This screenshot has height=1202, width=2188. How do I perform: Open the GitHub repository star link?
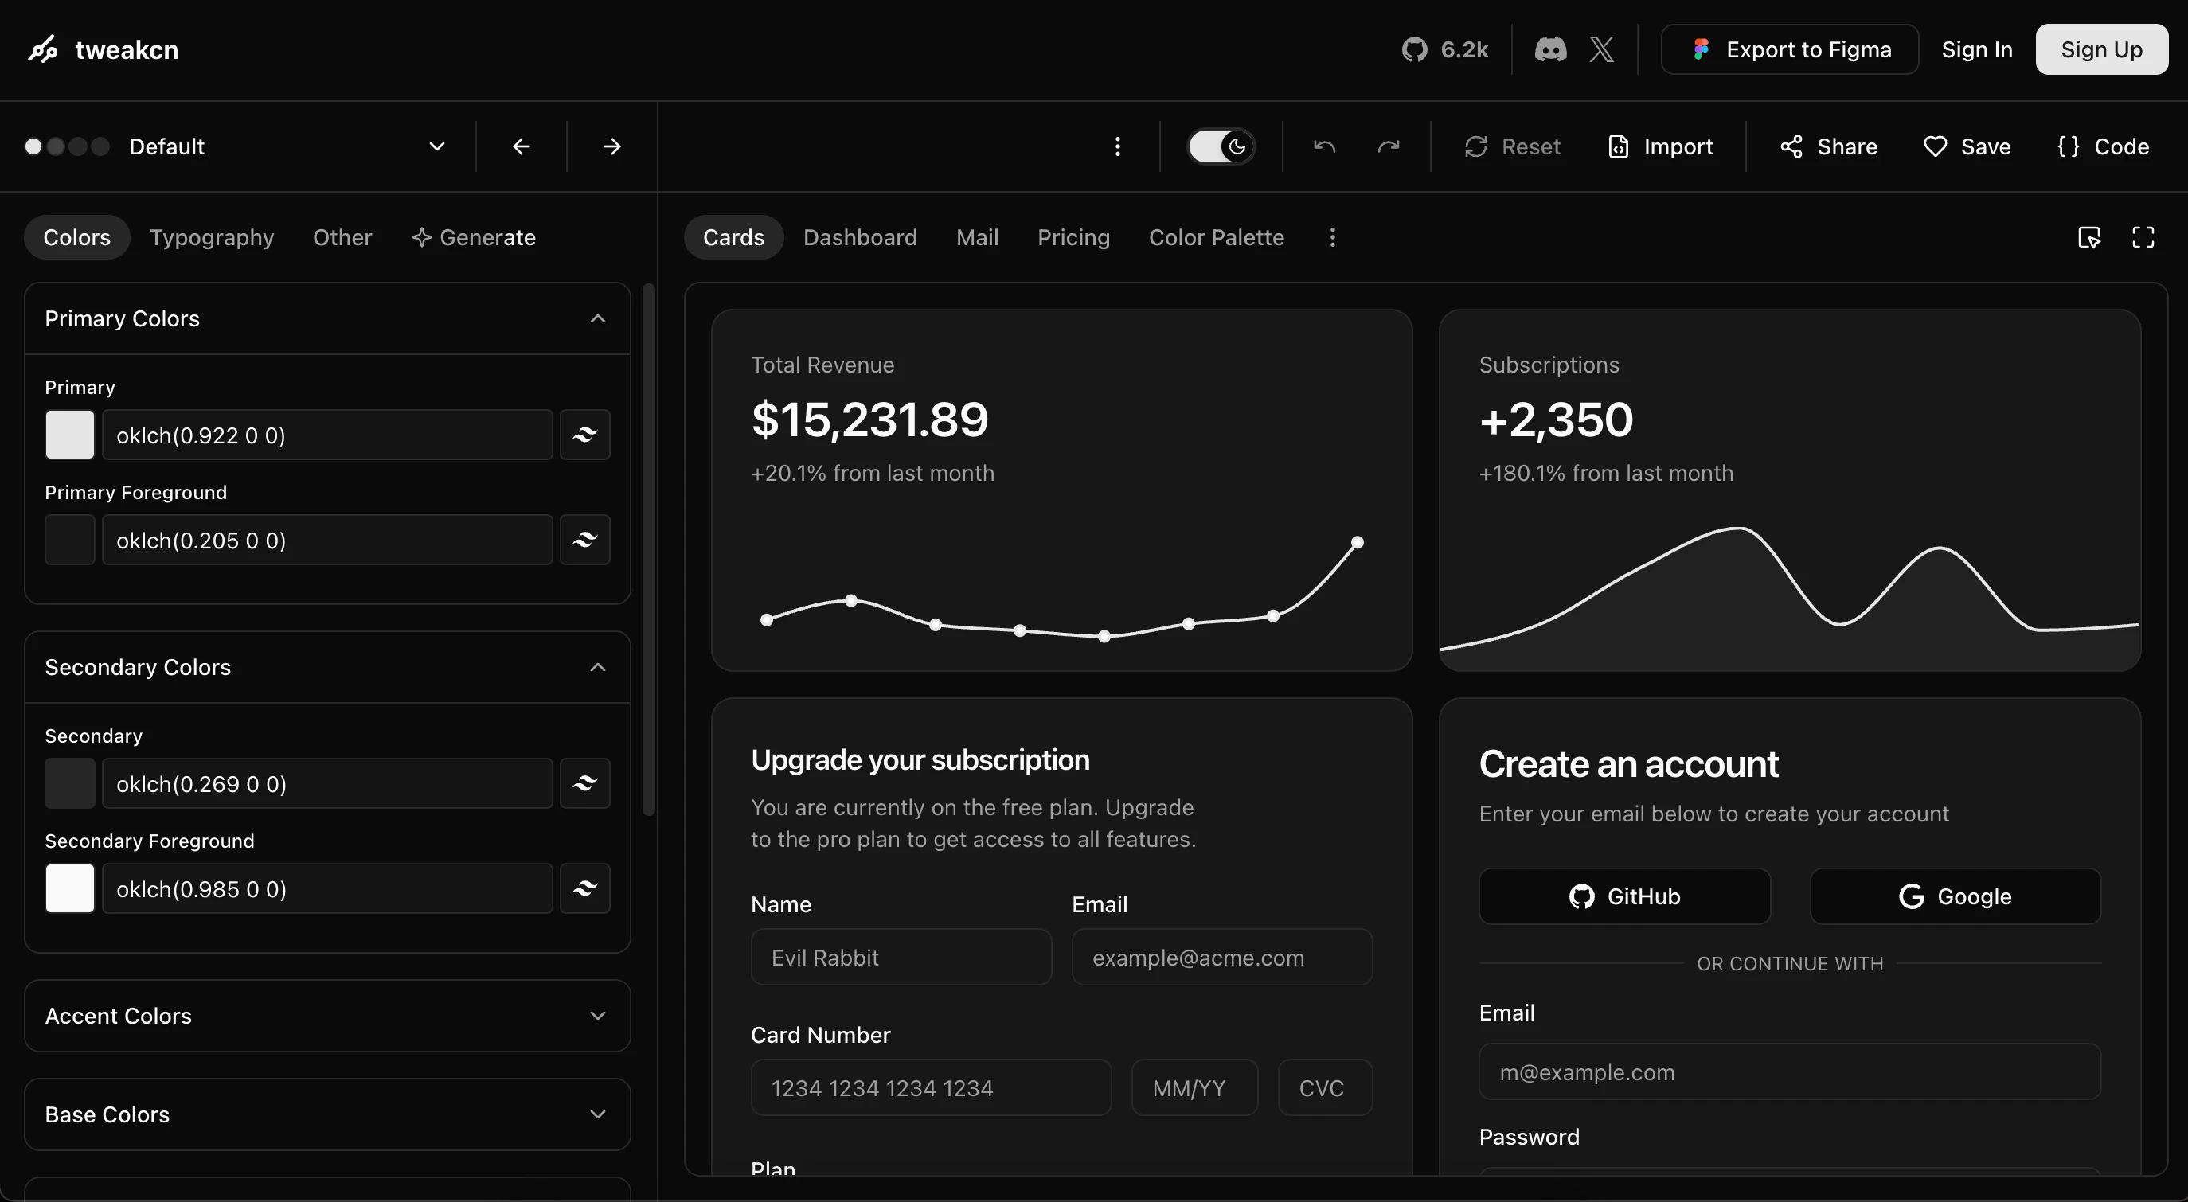pos(1445,49)
